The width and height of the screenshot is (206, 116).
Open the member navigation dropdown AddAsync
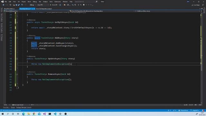pyautogui.click(x=168, y=11)
